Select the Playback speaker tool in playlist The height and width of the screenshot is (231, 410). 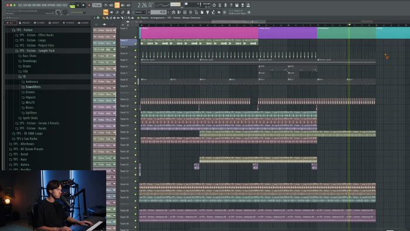[133, 18]
